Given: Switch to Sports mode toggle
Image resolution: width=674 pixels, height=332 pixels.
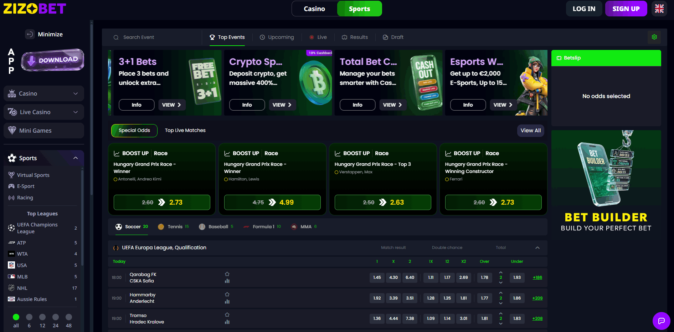Looking at the screenshot, I should click(x=359, y=9).
